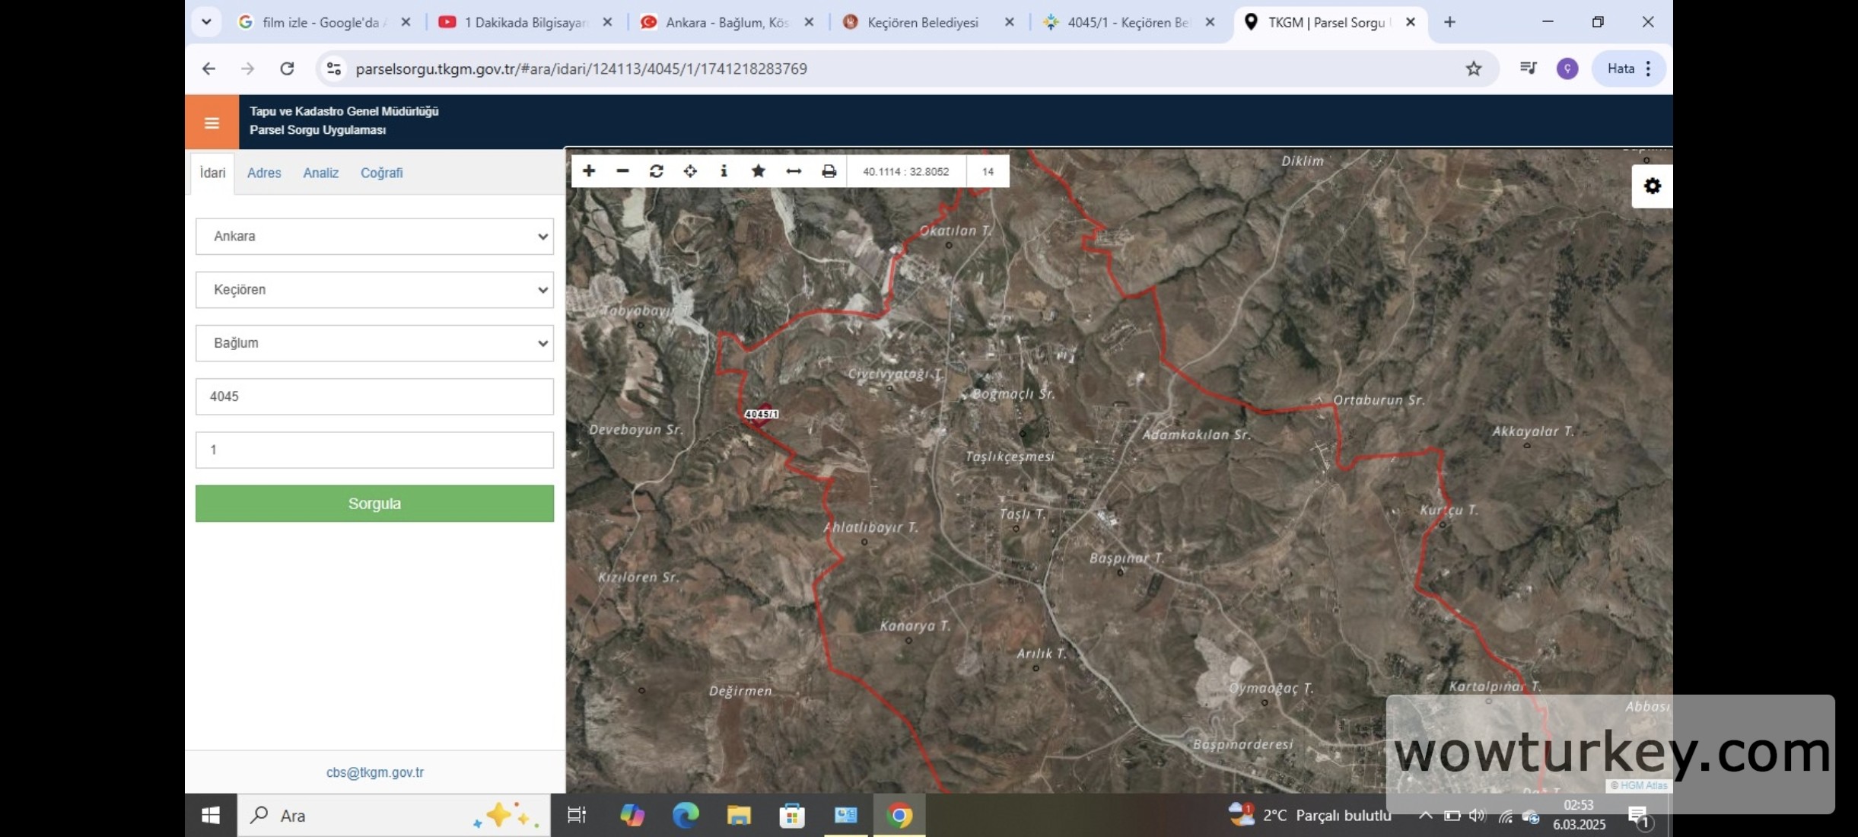Open the Coğrafi tab
1858x837 pixels.
pos(381,173)
